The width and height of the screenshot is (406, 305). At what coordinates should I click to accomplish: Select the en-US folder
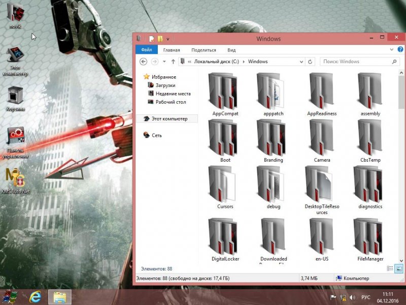[x=322, y=239]
